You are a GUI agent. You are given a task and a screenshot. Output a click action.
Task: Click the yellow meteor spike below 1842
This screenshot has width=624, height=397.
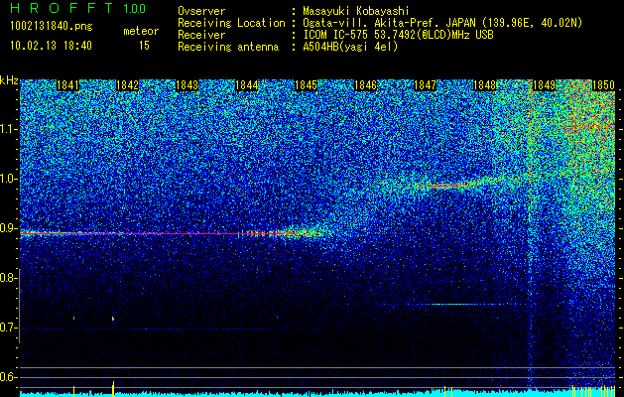[x=113, y=388]
